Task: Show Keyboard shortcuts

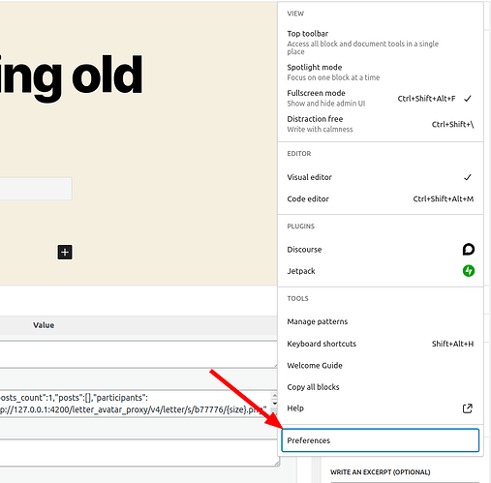Action: point(381,344)
